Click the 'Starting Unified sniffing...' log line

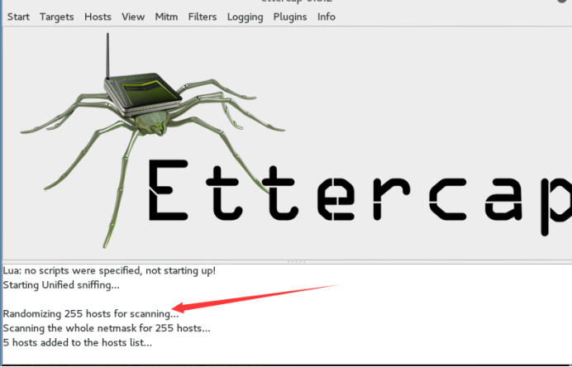point(61,285)
